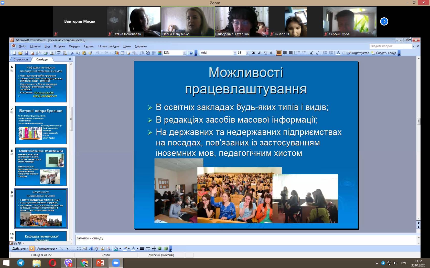Insert a chart using the toolbar chart icon

tap(117, 53)
